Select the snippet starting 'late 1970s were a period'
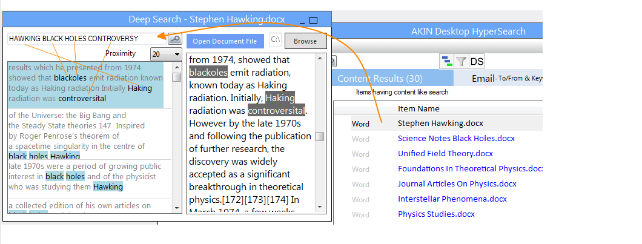The image size is (642, 244). (x=89, y=179)
